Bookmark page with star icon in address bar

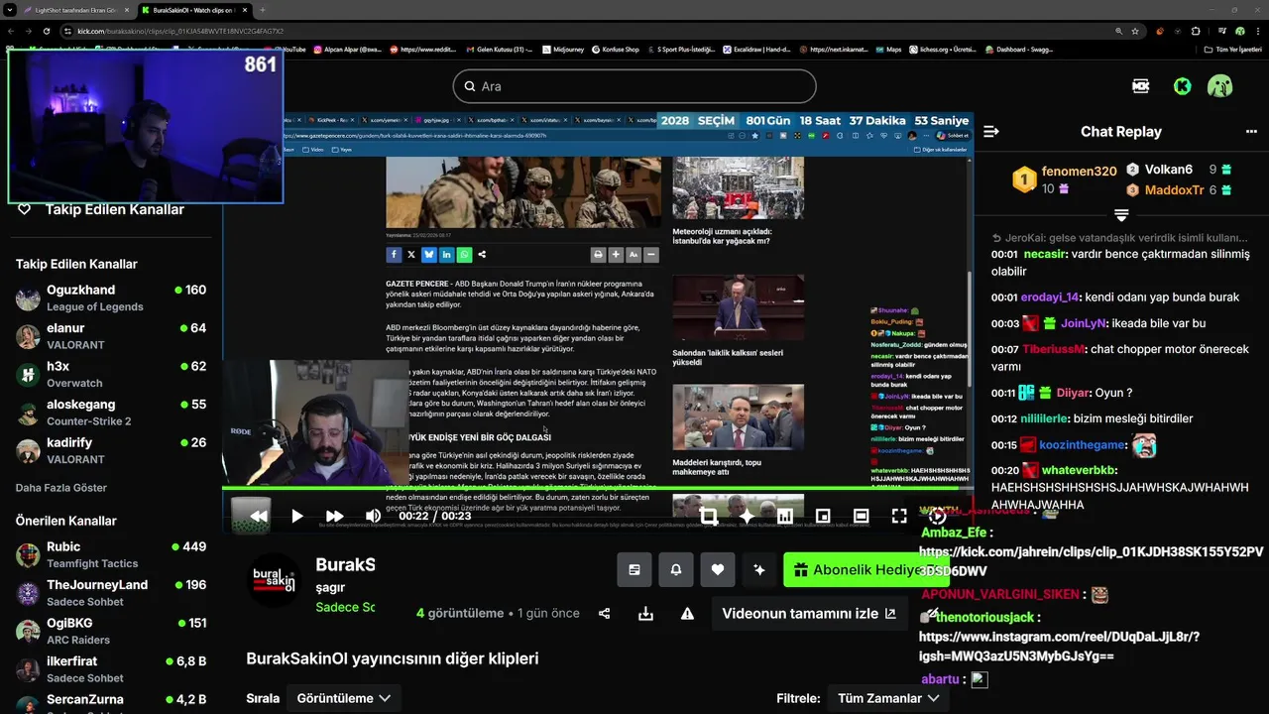point(1135,31)
